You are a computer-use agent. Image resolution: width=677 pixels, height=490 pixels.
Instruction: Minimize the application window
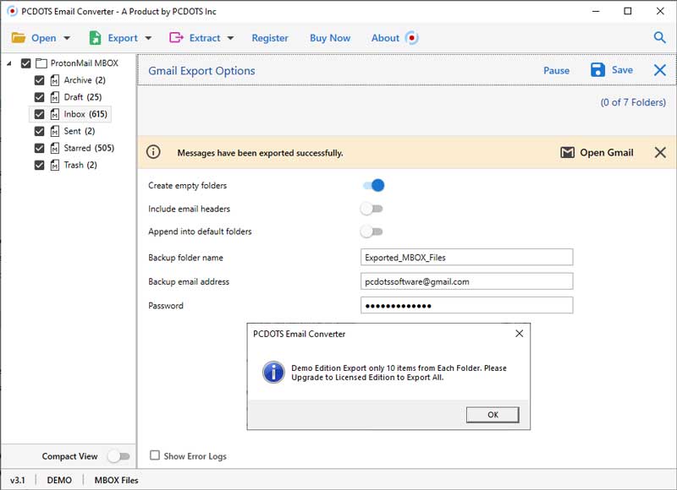(596, 11)
